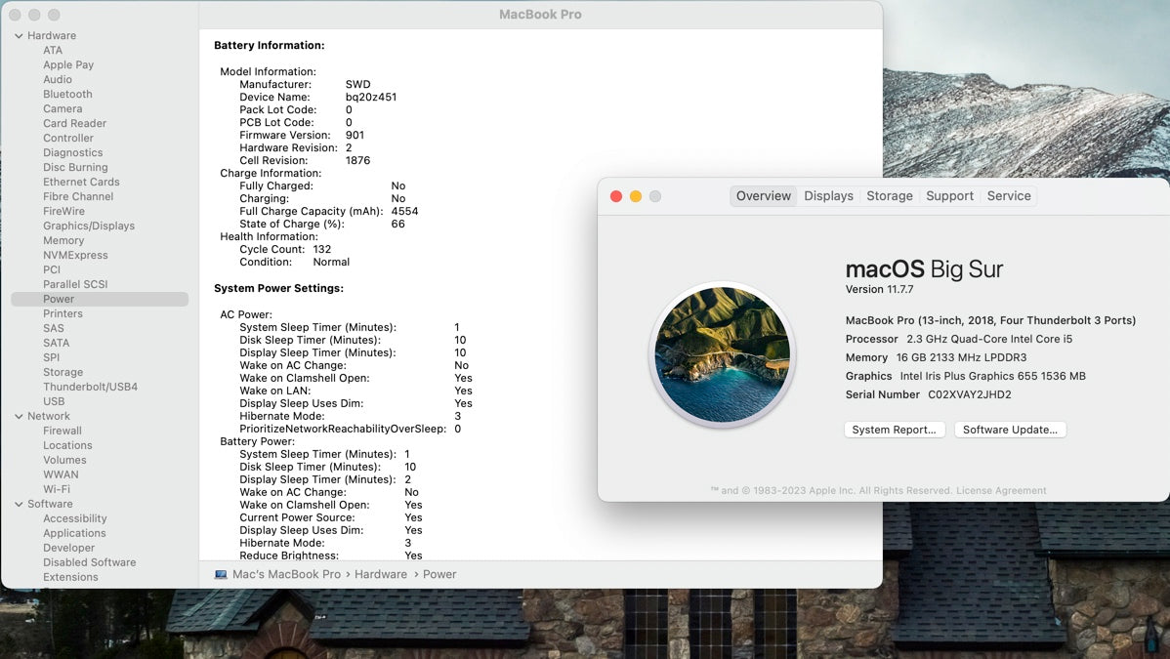Switch to the Displays tab
1170x659 pixels.
coord(828,196)
